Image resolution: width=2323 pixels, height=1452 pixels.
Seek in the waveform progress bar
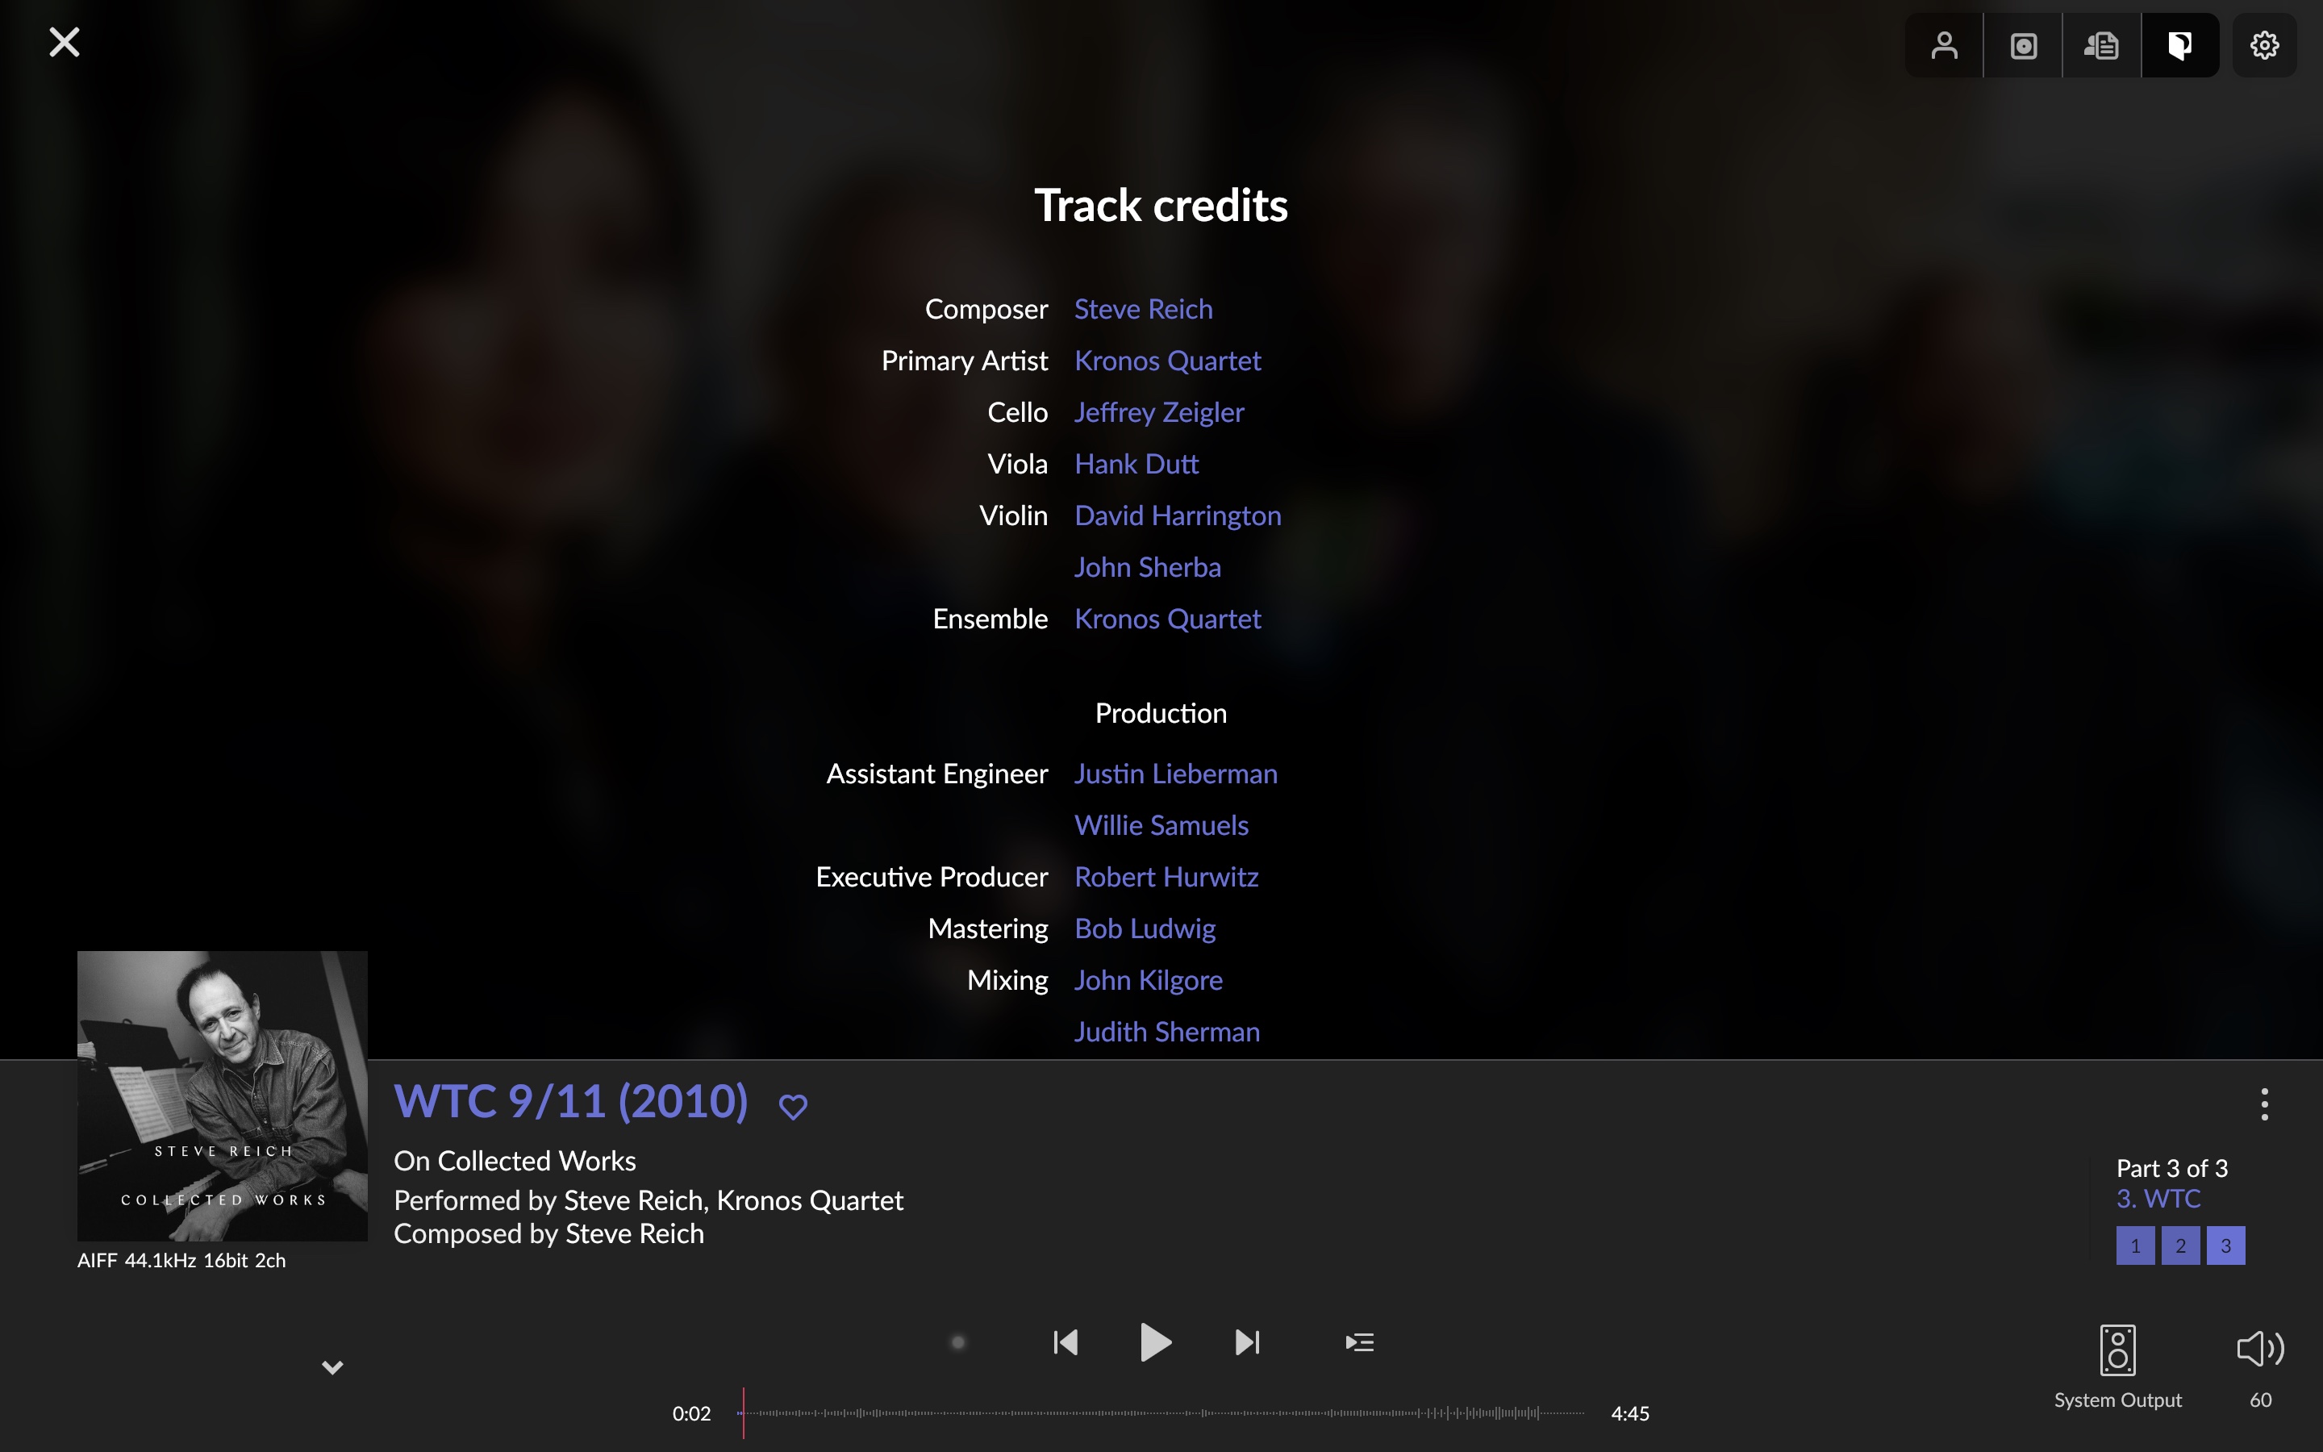[x=1161, y=1412]
